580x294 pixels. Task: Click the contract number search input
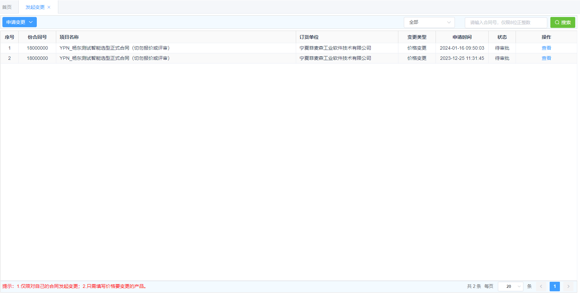tap(506, 22)
